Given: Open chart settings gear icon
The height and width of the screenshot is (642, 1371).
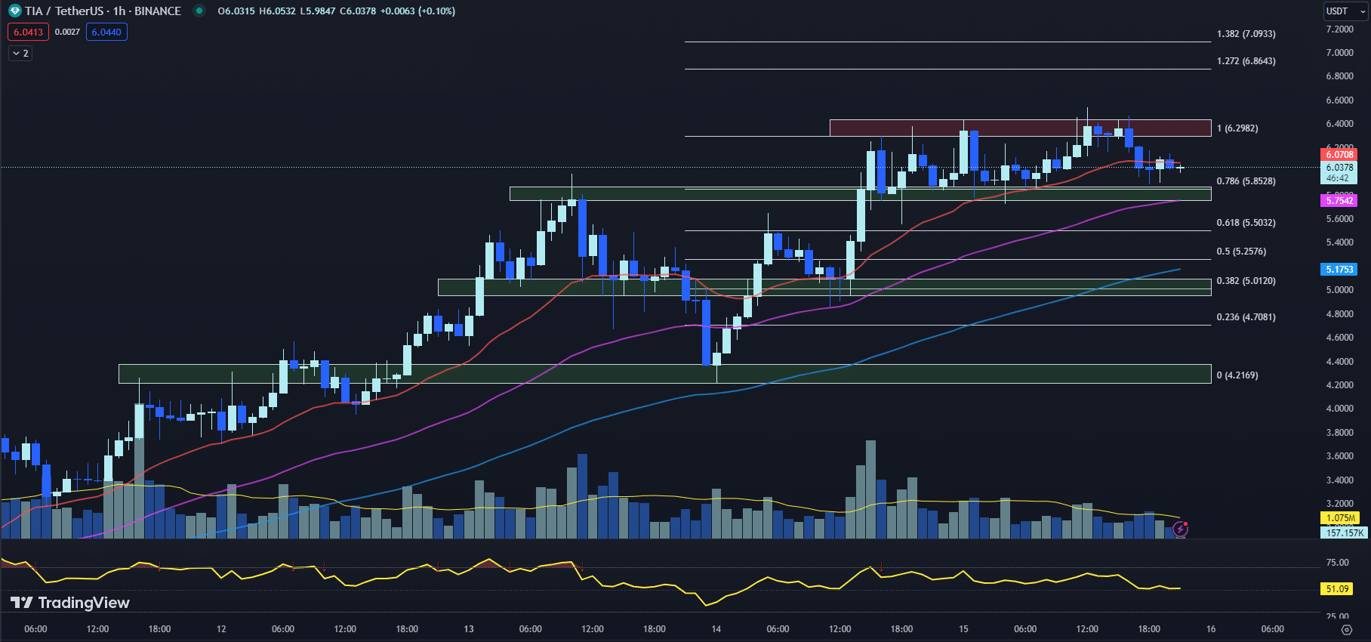Looking at the screenshot, I should pos(1346,629).
